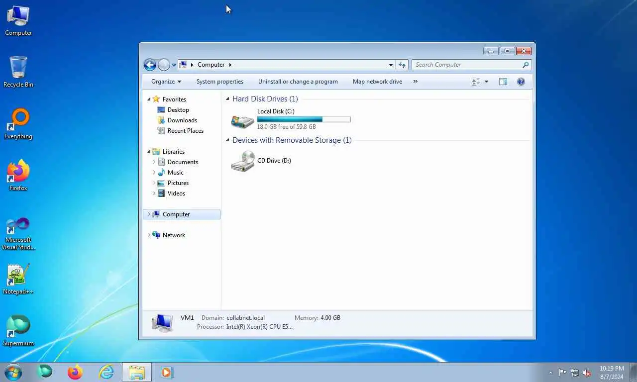The width and height of the screenshot is (637, 382).
Task: Click the search magnifier icon
Action: pyautogui.click(x=526, y=65)
